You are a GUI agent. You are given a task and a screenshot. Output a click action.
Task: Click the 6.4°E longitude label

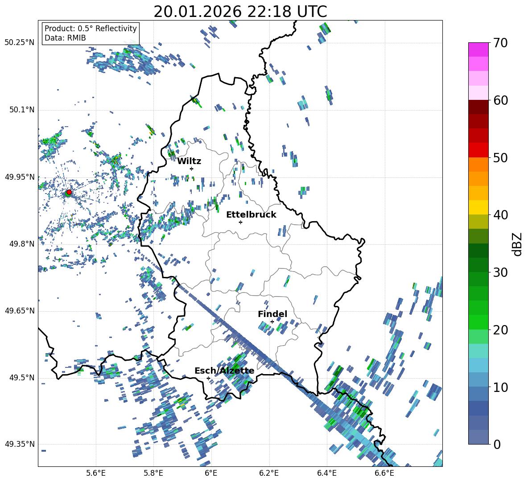(x=326, y=473)
